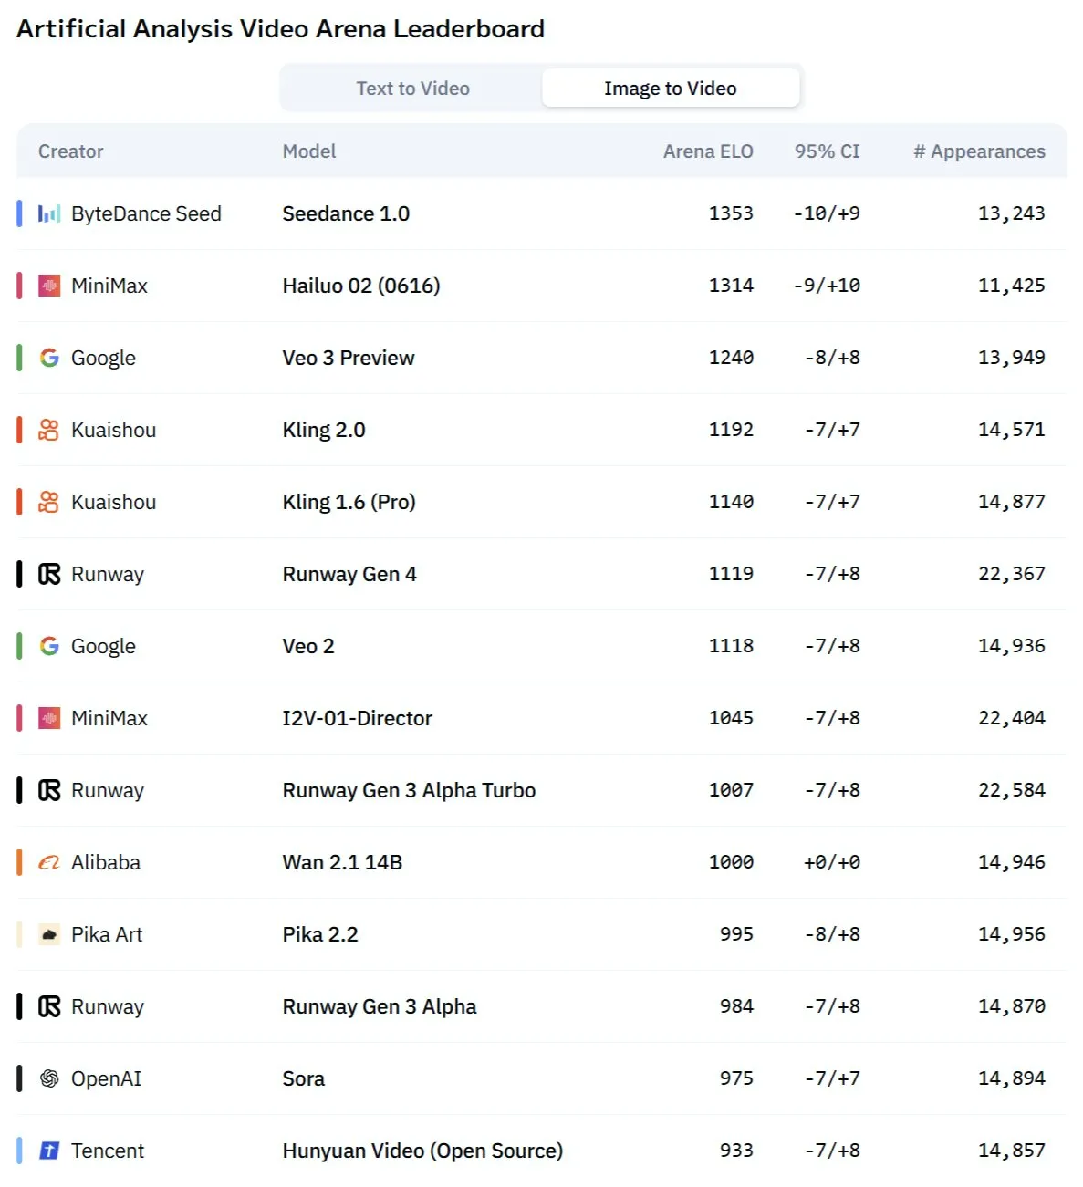Click the Tencent logo icon

click(x=49, y=1151)
